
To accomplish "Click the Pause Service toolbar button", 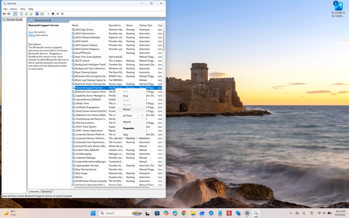I will pyautogui.click(x=58, y=14).
